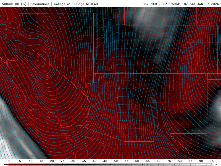Click the 70 label on colorbar
Viewport: 221px width, 166px height.
pos(158,161)
